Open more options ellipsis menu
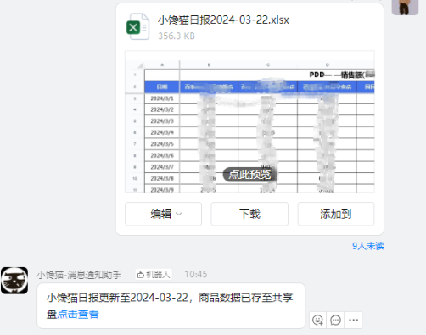426x335 pixels. [353, 320]
